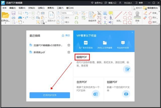The width and height of the screenshot is (161, 108).
Task: Open the 注释(C) menu
Action: 41,8
